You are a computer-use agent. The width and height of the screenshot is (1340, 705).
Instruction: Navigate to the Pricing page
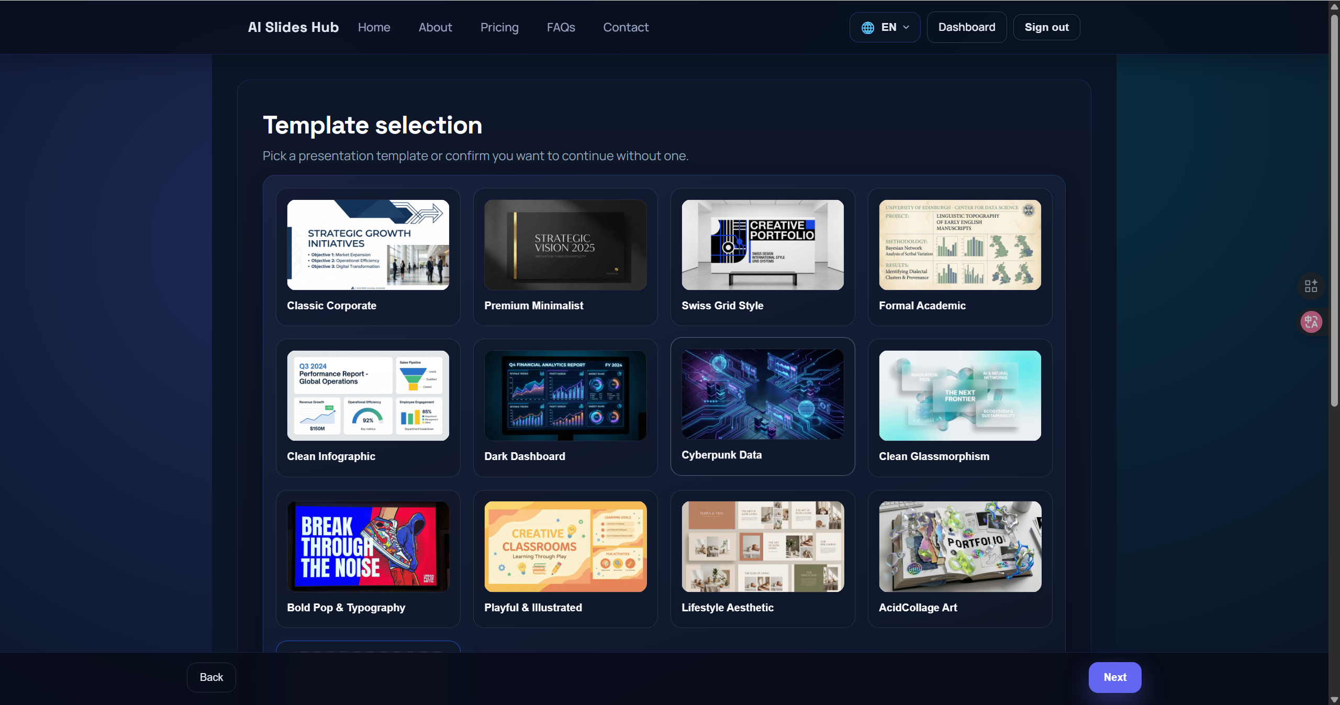[499, 27]
